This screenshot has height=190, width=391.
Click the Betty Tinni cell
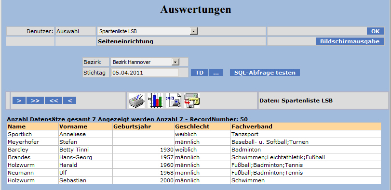point(85,150)
